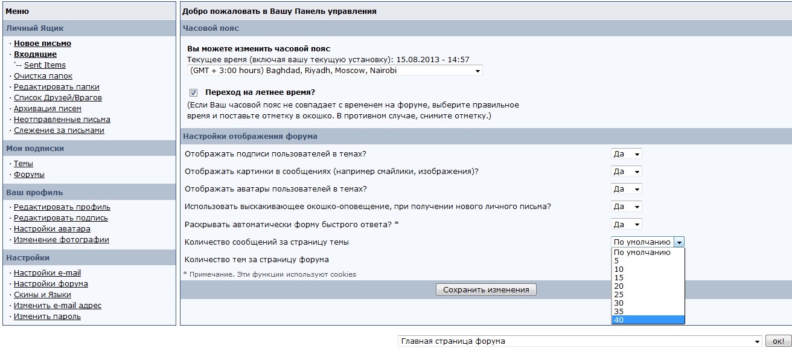This screenshot has width=792, height=351.
Task: Open the GMT time zone dropdown
Action: pos(334,71)
